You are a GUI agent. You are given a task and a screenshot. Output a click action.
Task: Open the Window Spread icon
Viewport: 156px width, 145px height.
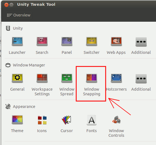click(67, 78)
